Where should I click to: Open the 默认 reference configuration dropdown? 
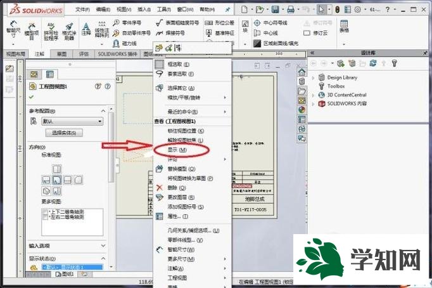(72, 121)
